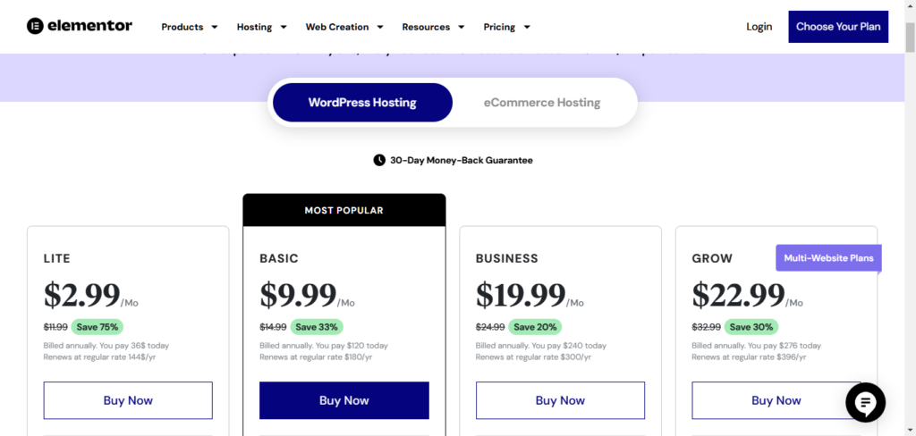Image resolution: width=916 pixels, height=436 pixels.
Task: Expand the Hosting dropdown arrow
Action: click(284, 27)
